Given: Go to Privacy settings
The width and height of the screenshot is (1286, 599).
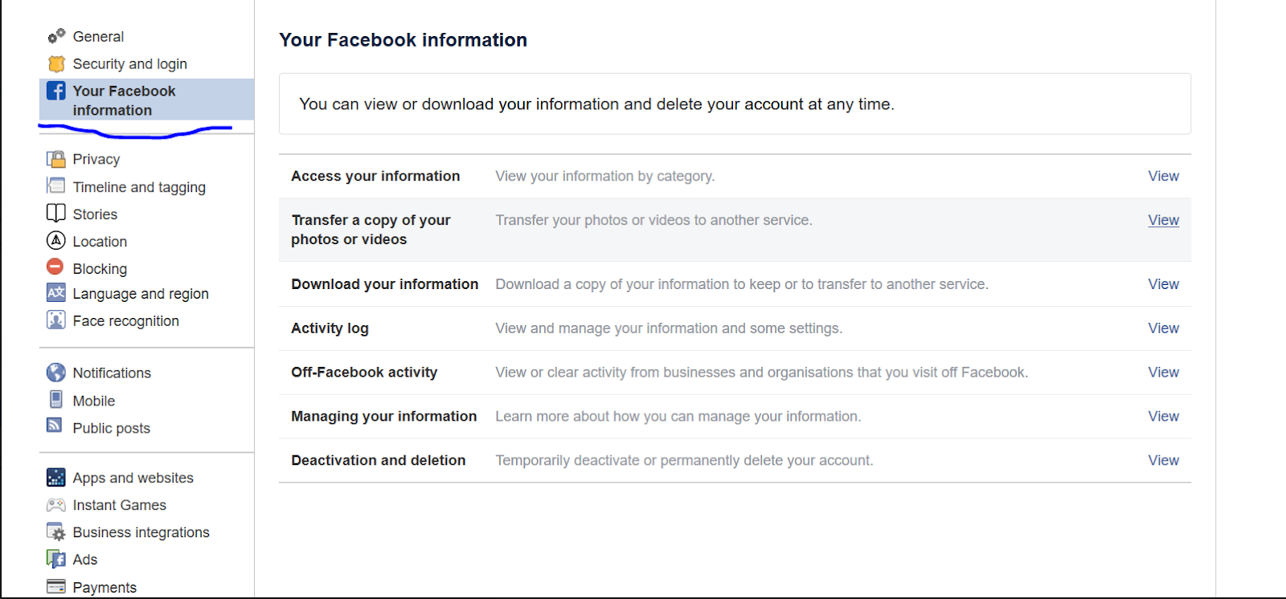Looking at the screenshot, I should click(96, 159).
